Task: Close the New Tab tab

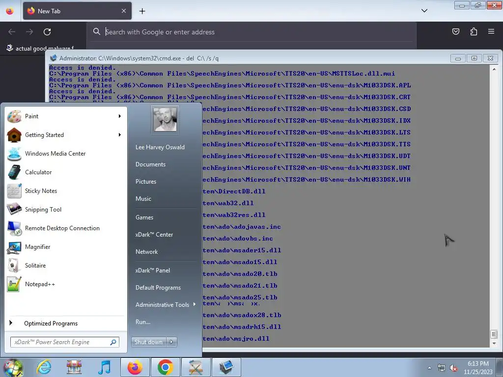Action: [x=124, y=11]
